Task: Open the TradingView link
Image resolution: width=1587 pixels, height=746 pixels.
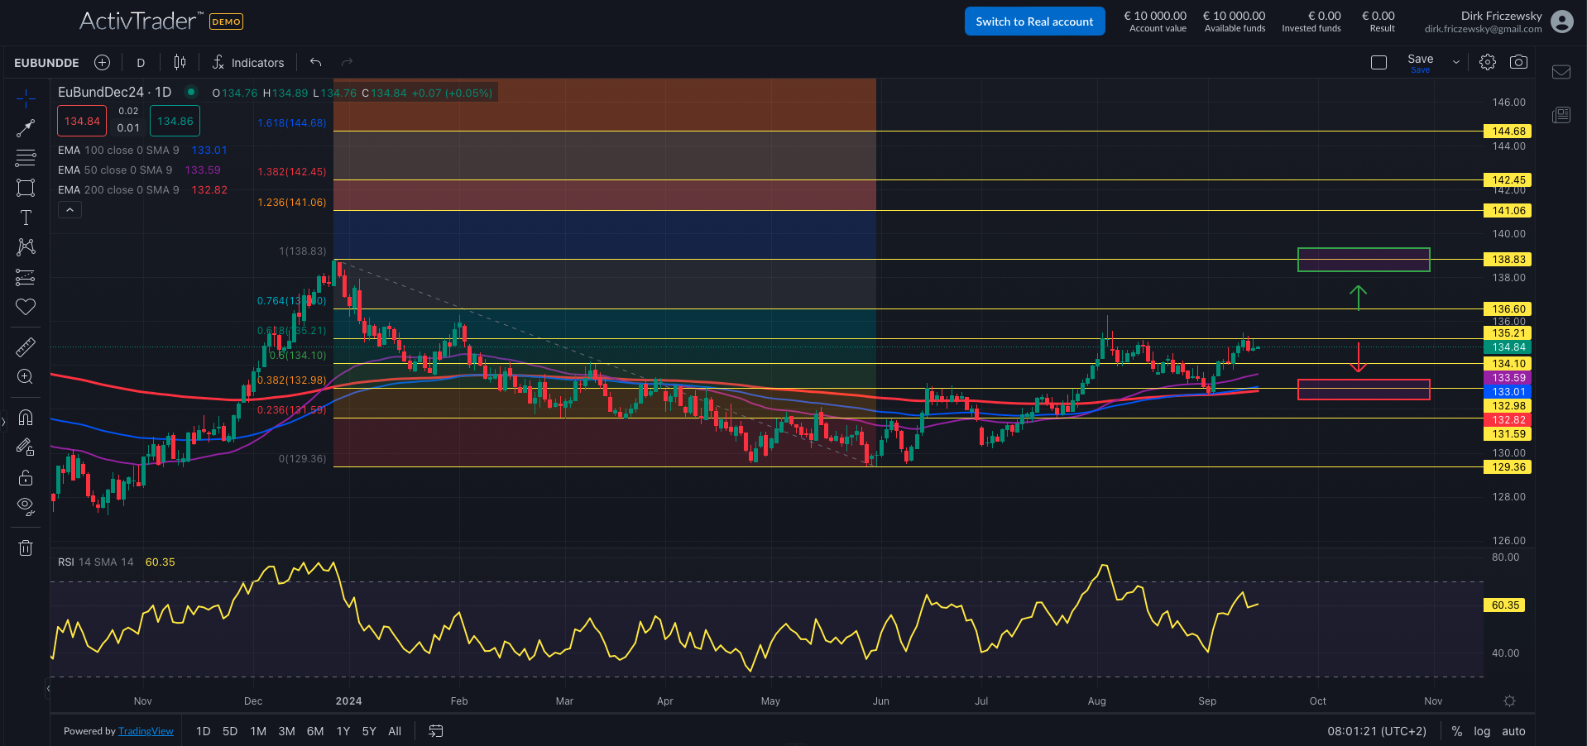Action: pyautogui.click(x=146, y=731)
